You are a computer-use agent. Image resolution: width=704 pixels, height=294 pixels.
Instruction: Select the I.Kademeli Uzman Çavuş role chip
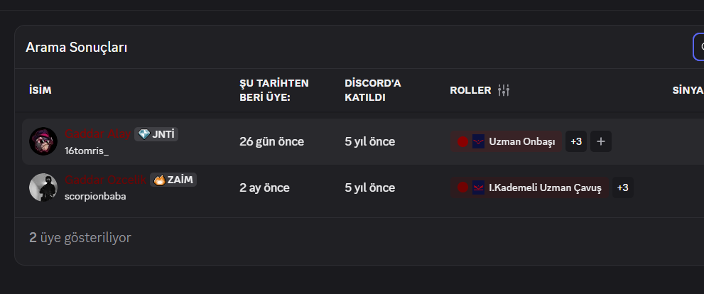pos(530,187)
